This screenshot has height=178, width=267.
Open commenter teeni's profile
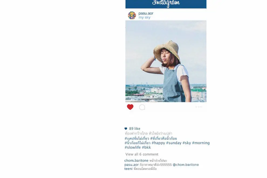pos(128,169)
